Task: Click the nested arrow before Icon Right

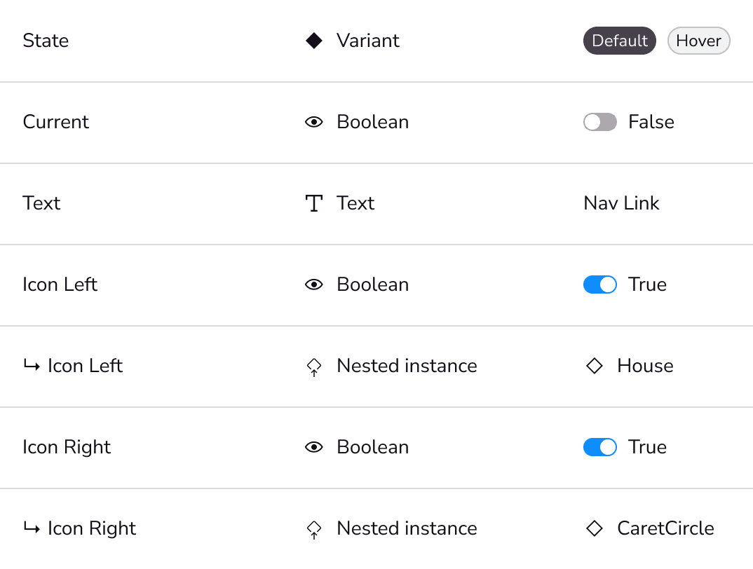Action: [32, 528]
